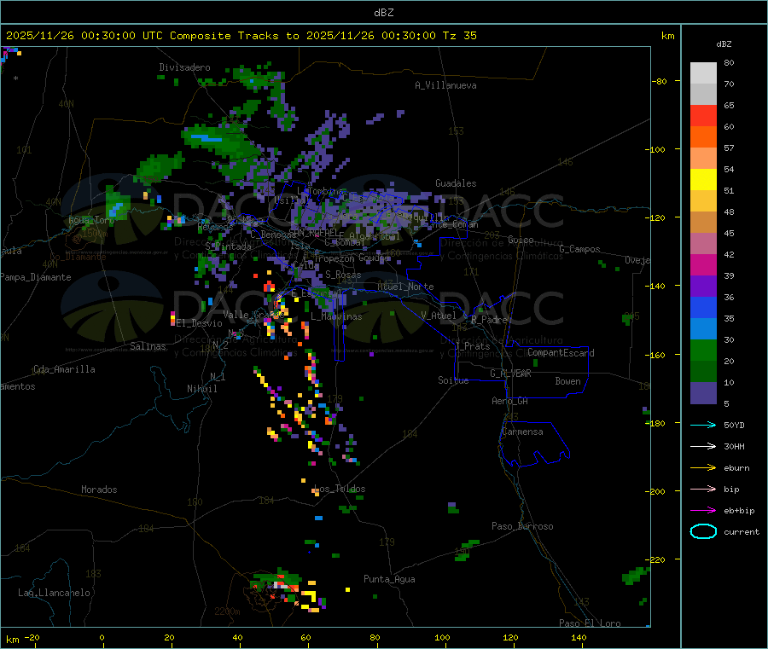
Task: Click the R_Padre map label
Action: coord(489,320)
